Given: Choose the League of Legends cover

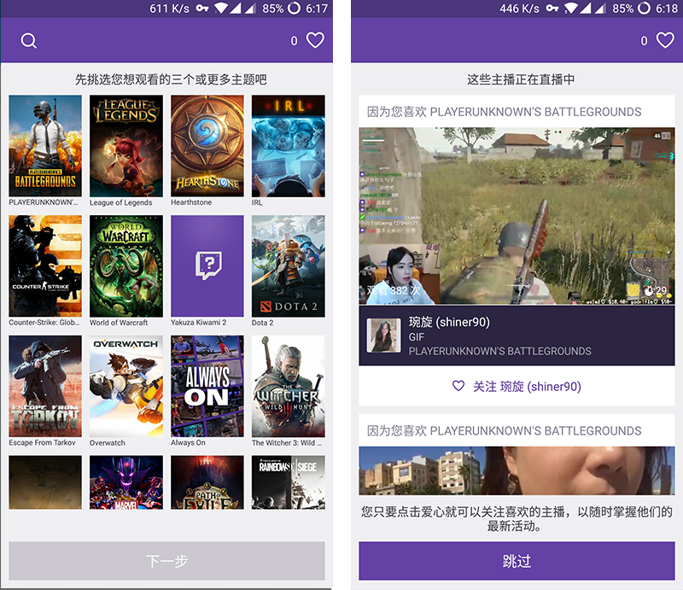Looking at the screenshot, I should [x=126, y=146].
